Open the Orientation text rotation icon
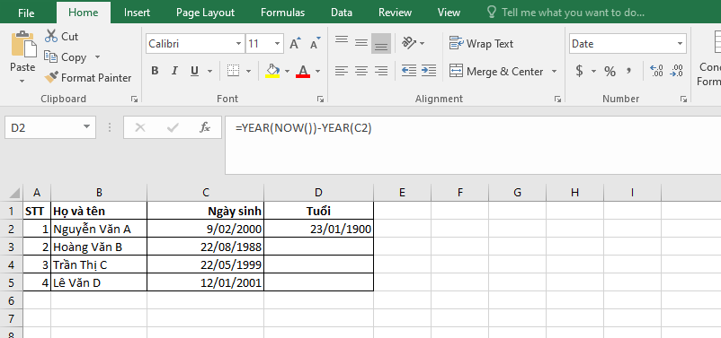The width and height of the screenshot is (721, 338). coord(409,43)
